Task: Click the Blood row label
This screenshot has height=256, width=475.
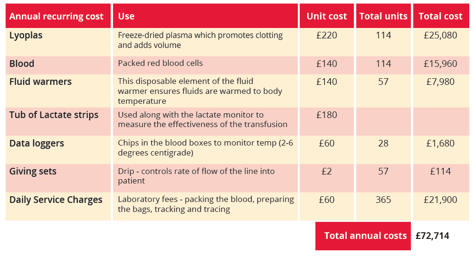Action: coord(22,64)
